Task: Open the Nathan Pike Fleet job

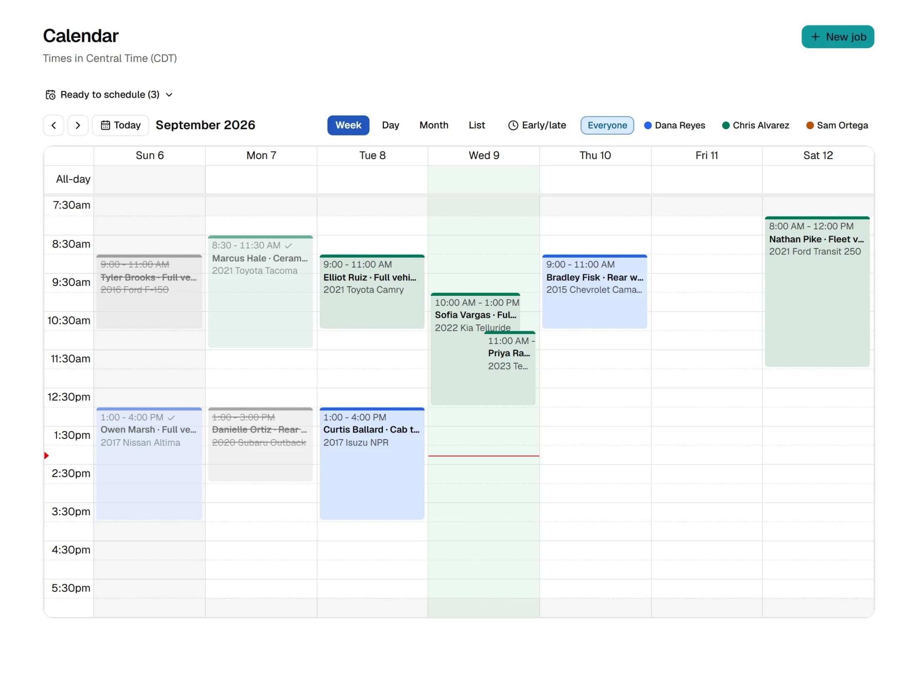Action: coord(817,291)
